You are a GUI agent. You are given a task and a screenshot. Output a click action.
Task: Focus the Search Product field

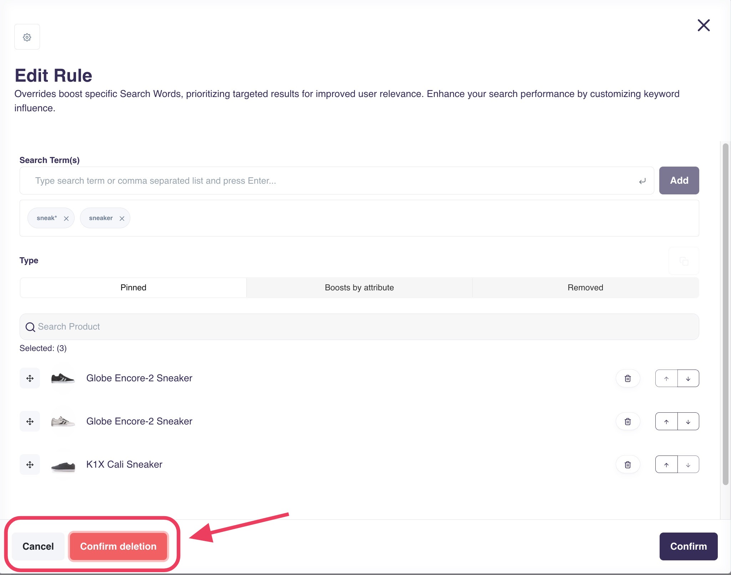tap(359, 327)
